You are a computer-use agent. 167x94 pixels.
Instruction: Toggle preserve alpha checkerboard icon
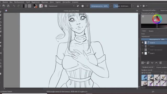point(82,6)
